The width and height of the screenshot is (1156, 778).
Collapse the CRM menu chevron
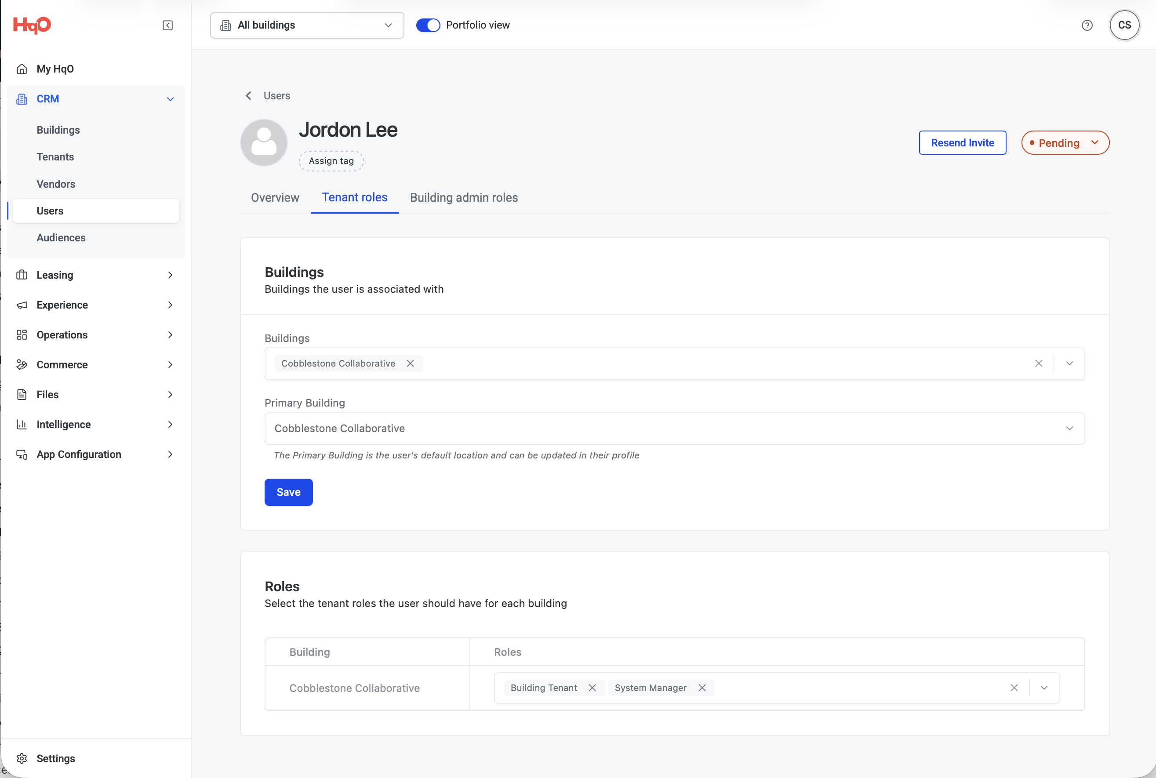coord(170,99)
